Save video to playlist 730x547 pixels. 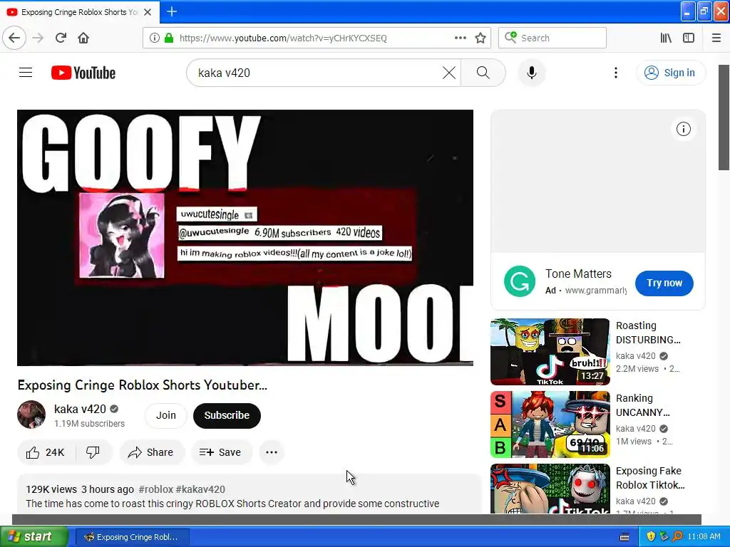(221, 452)
